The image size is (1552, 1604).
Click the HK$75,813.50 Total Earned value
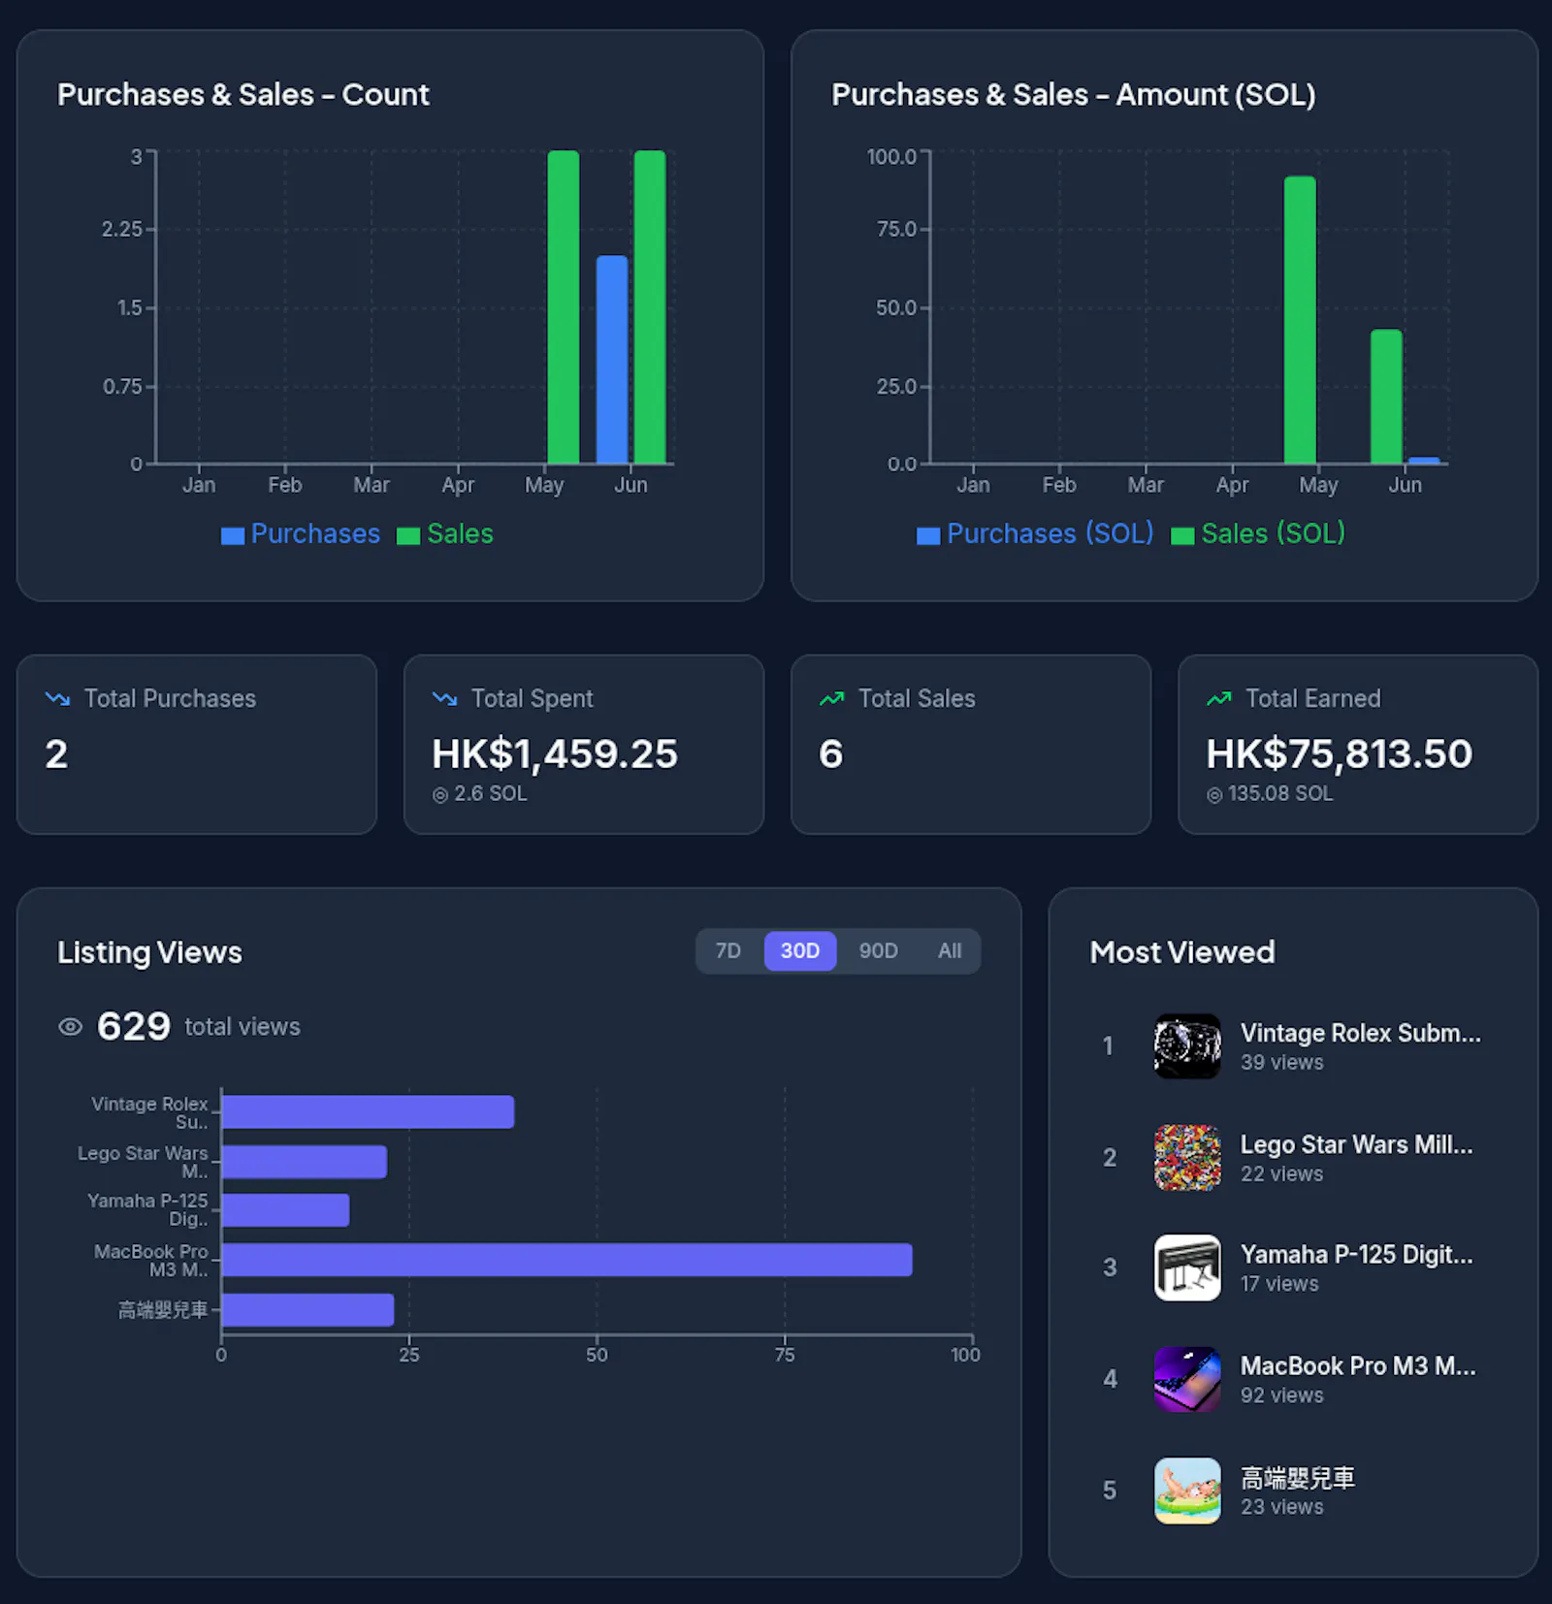pos(1340,754)
